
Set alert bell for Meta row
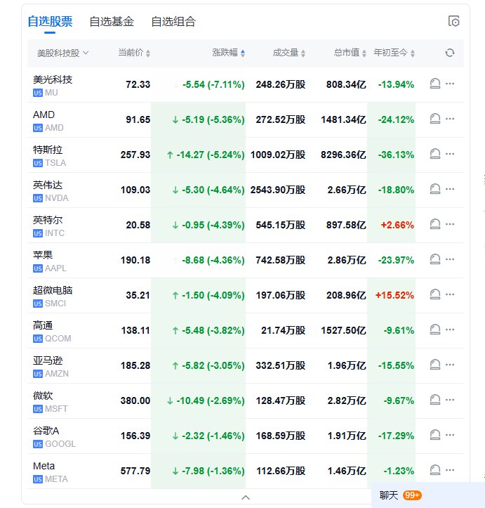click(435, 470)
